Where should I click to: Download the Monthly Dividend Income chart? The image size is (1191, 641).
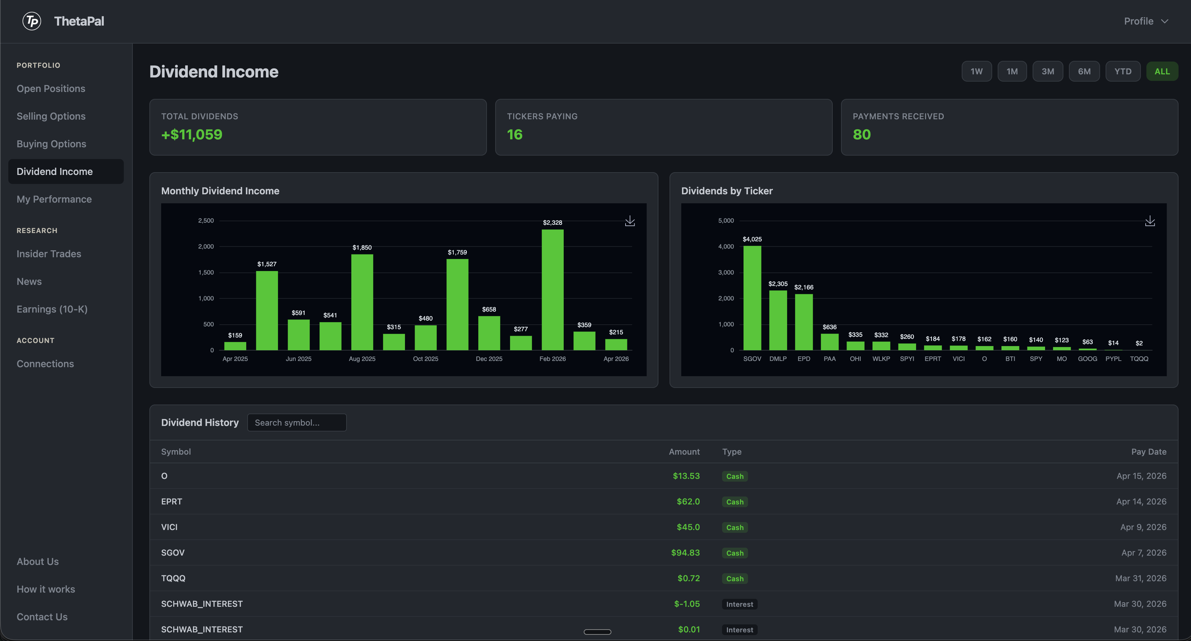pyautogui.click(x=630, y=221)
